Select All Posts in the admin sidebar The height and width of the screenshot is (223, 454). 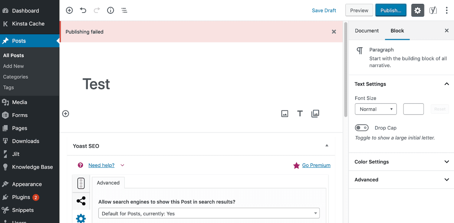(x=13, y=55)
